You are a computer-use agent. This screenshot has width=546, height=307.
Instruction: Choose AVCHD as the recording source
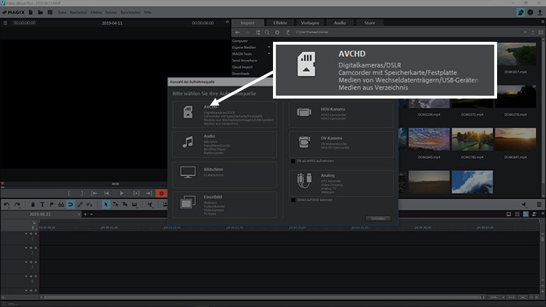click(225, 115)
